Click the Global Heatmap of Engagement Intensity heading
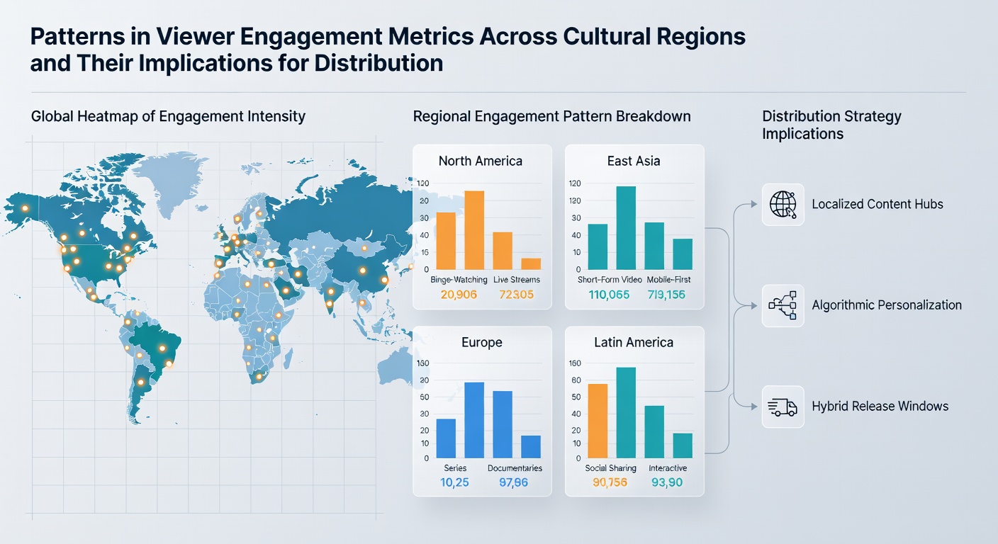Image resolution: width=998 pixels, height=544 pixels. click(168, 116)
